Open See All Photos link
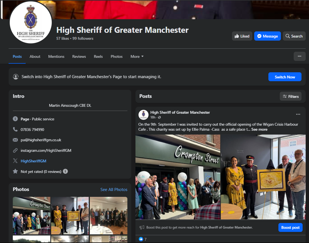Viewport: 309px width, 243px height. click(x=114, y=189)
